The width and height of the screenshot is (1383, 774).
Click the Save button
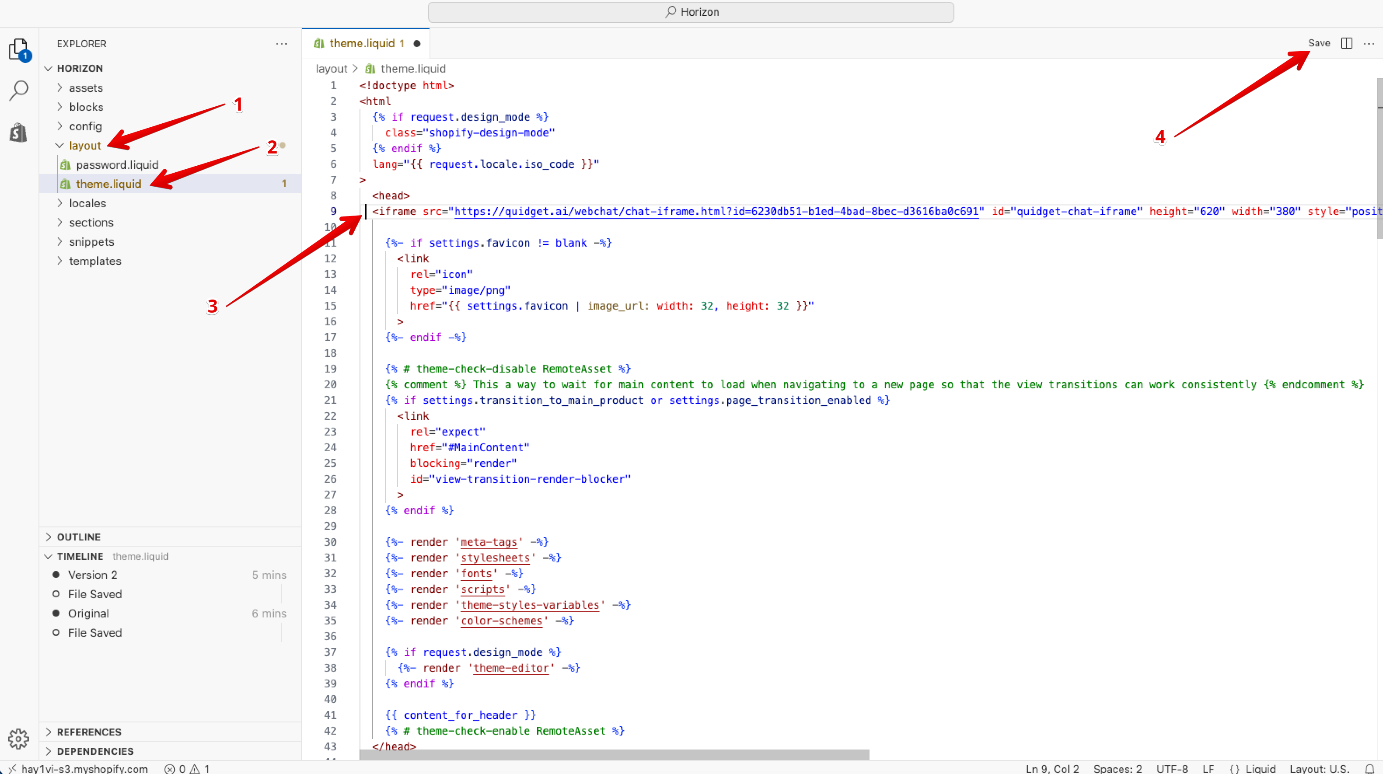tap(1319, 43)
